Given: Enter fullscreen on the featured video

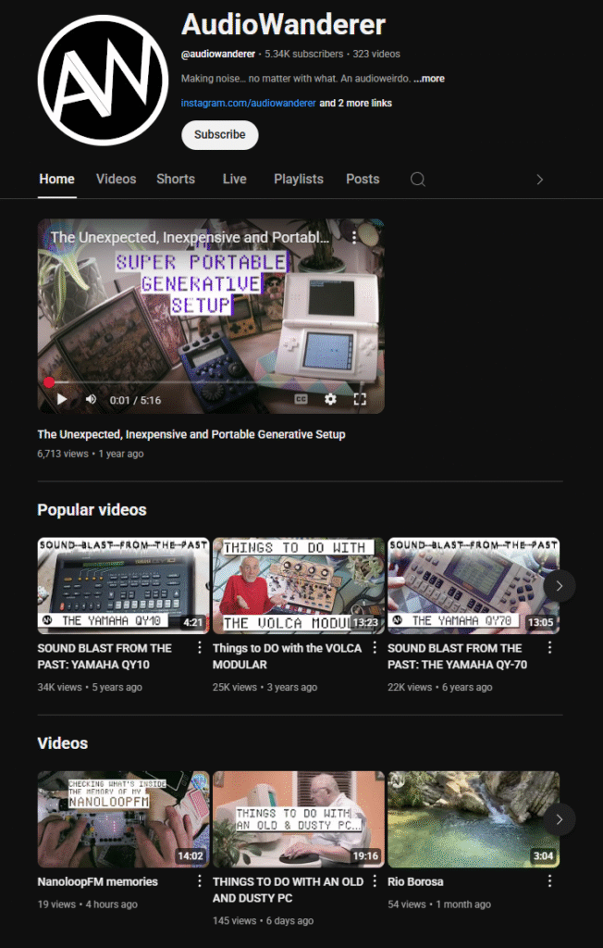Looking at the screenshot, I should (x=361, y=399).
